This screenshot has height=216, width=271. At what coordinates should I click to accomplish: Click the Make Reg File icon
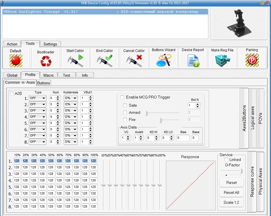point(222,60)
